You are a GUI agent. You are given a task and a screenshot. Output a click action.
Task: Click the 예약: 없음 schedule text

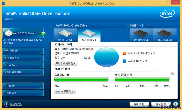8,43
